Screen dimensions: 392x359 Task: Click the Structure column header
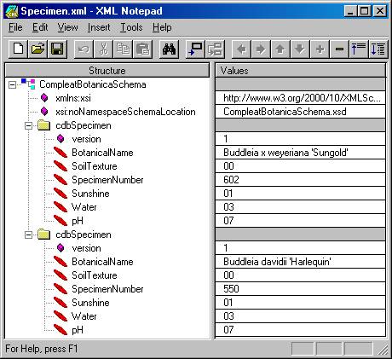click(107, 71)
